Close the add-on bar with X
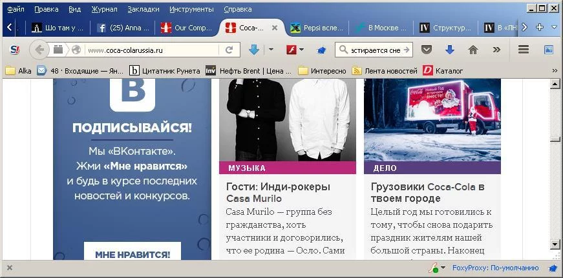Screen dimensions: 563x278 pos(10,268)
